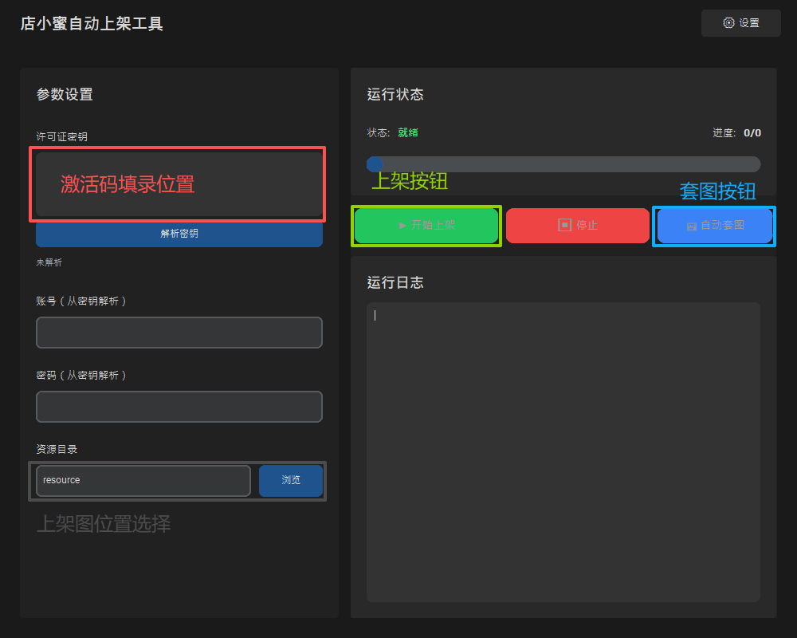Click the play icon on 开始上架
This screenshot has width=797, height=638.
(x=402, y=226)
